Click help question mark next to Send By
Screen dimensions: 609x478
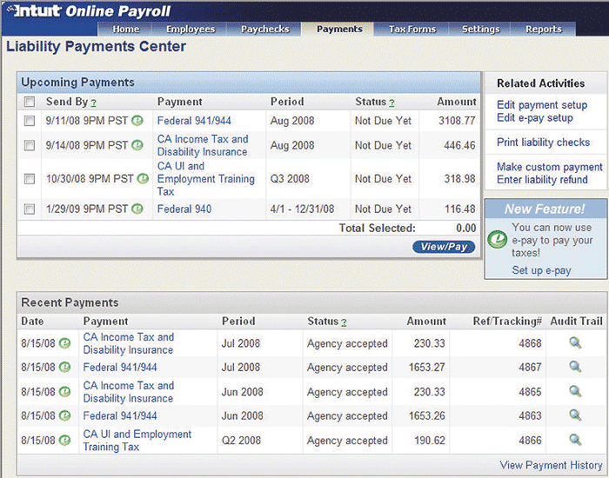[x=93, y=103]
